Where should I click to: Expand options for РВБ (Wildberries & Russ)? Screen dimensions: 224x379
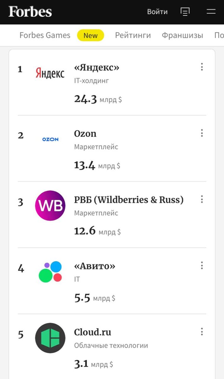(202, 199)
